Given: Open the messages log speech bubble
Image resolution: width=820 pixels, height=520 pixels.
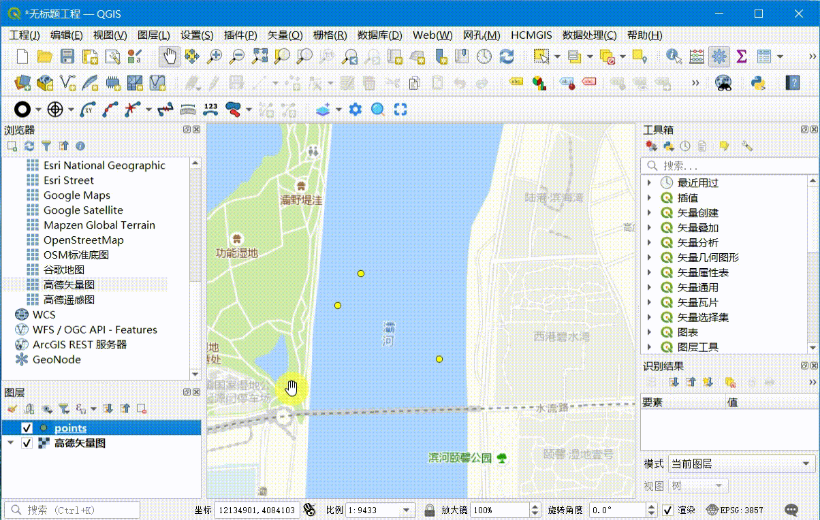Looking at the screenshot, I should (791, 510).
